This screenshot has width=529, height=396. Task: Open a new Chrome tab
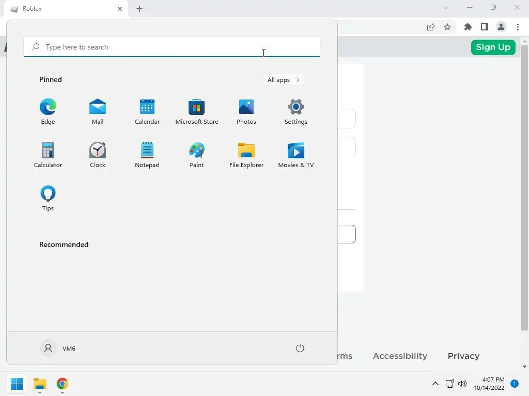(139, 9)
